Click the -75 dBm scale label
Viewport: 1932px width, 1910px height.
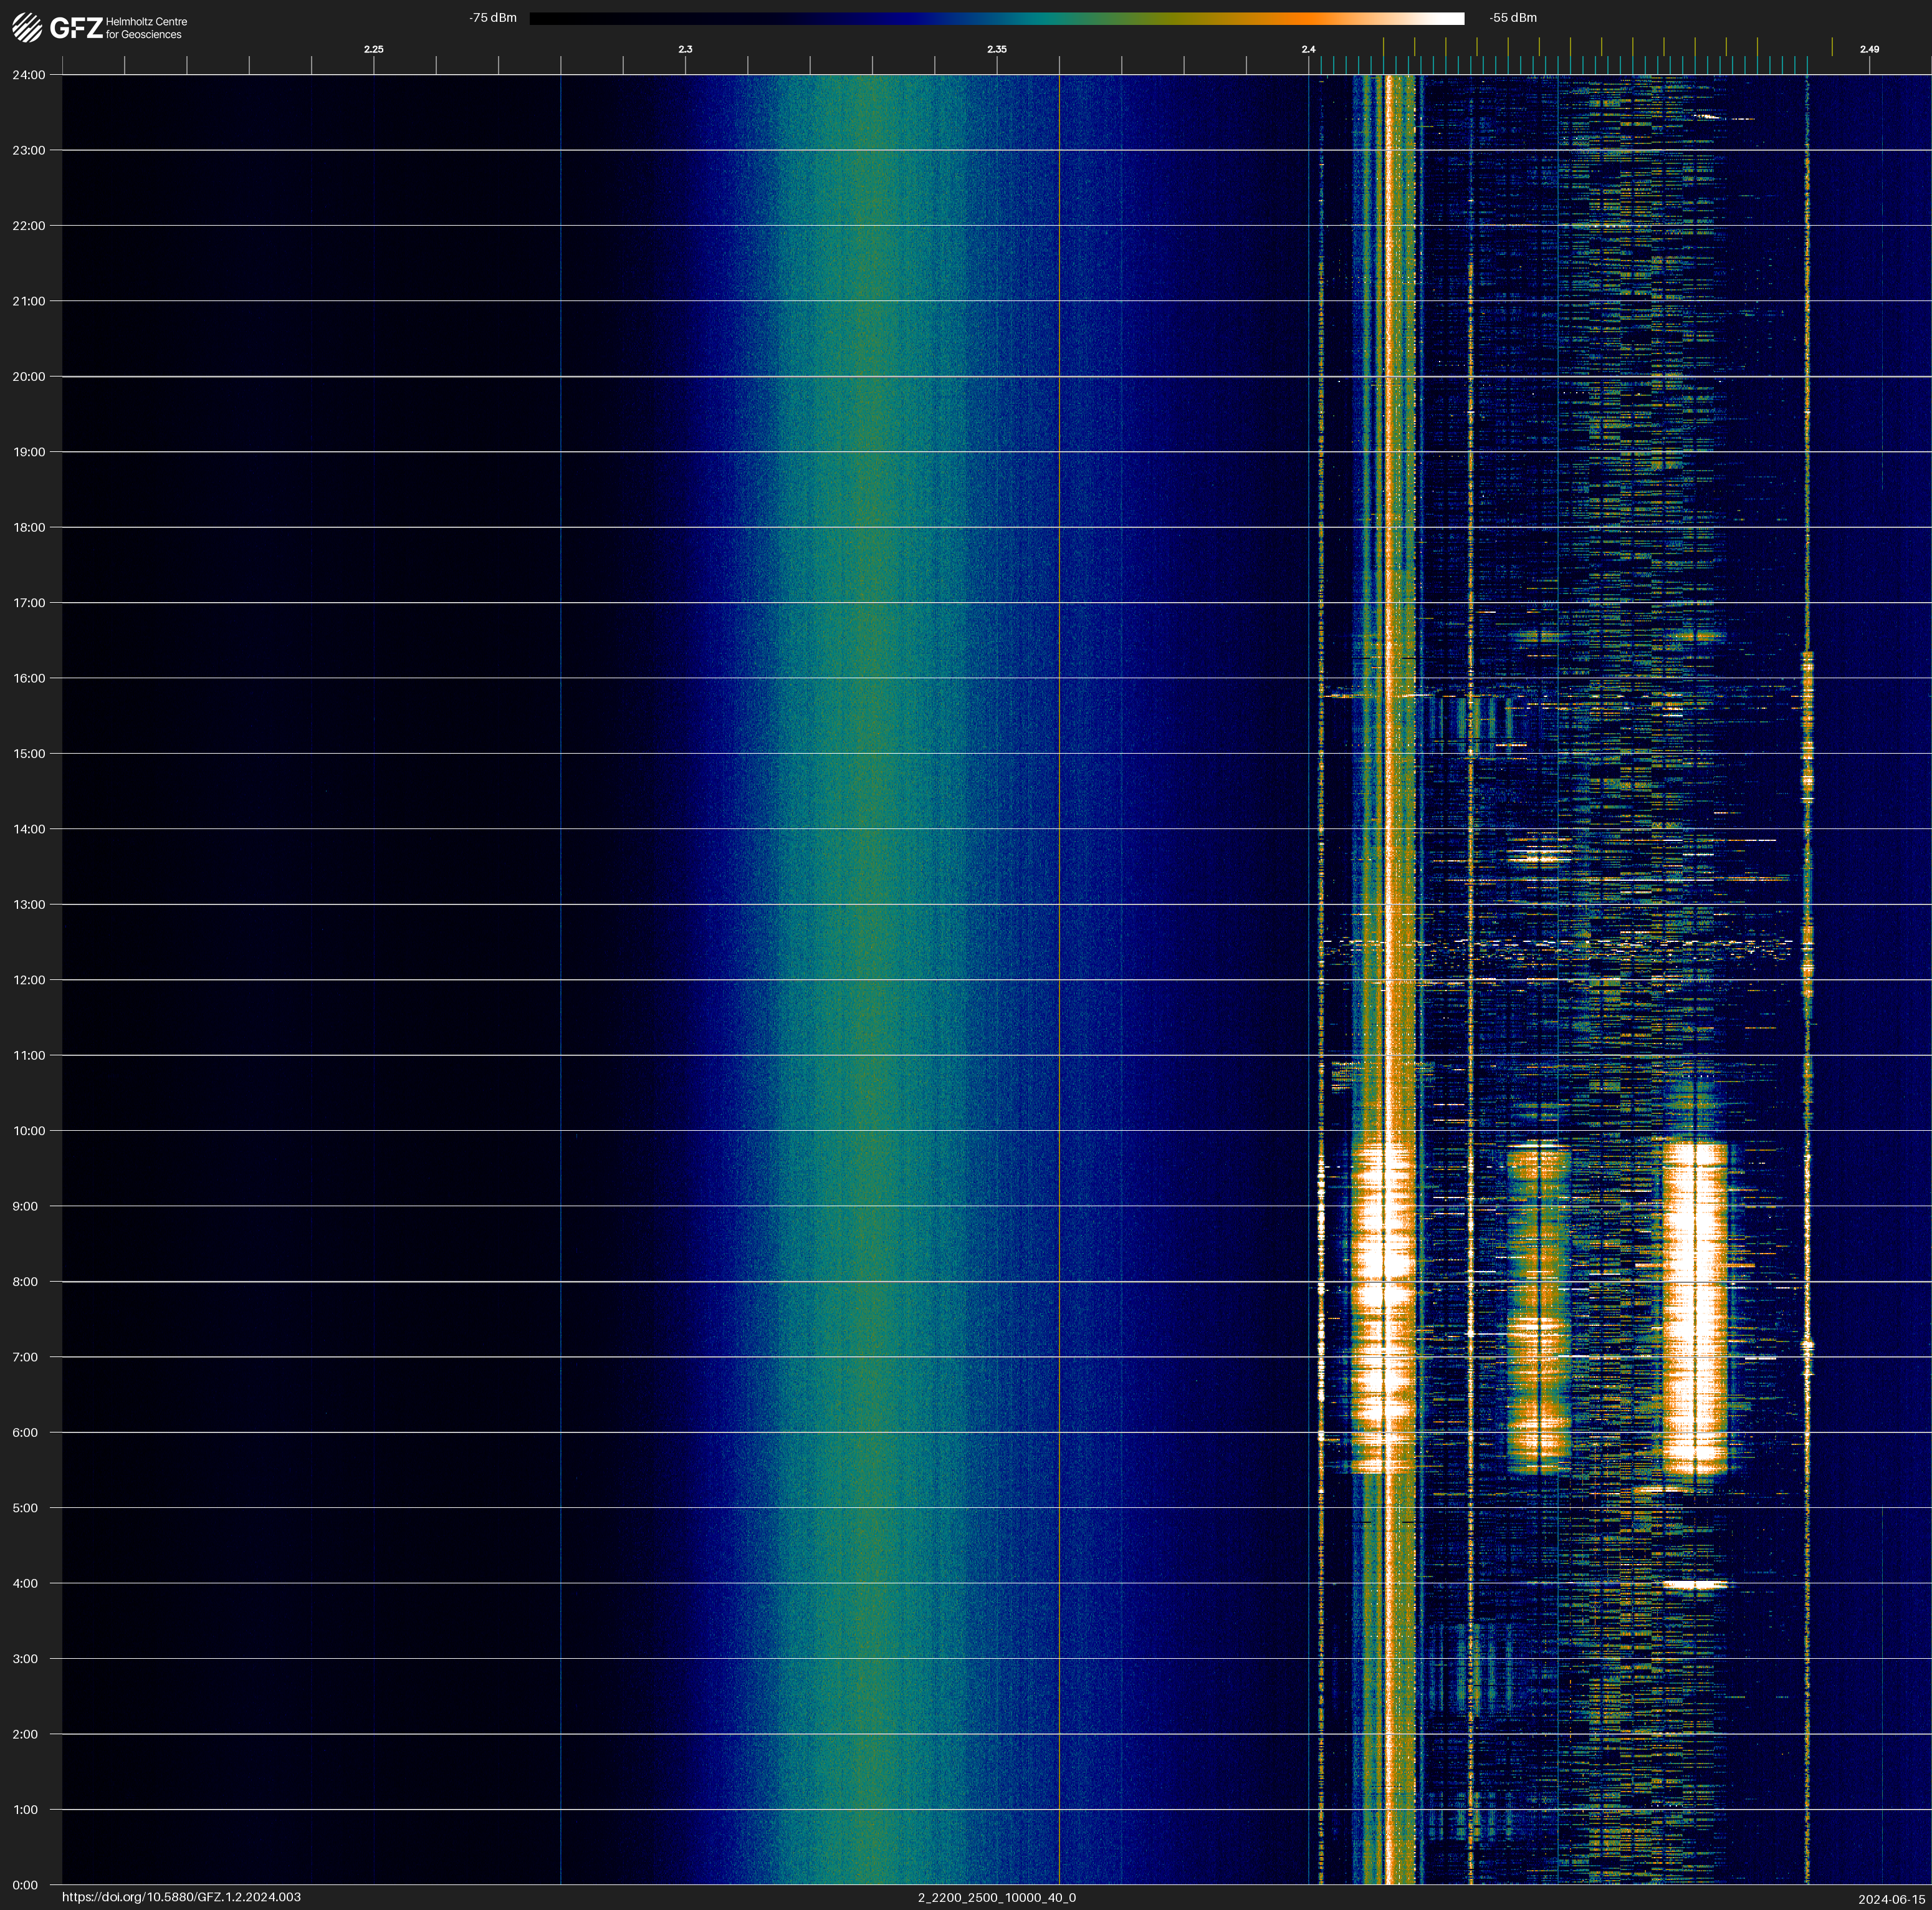pyautogui.click(x=493, y=18)
